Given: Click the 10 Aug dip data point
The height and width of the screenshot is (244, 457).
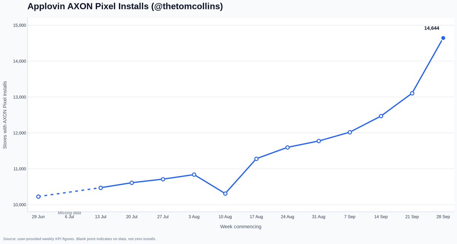Looking at the screenshot, I should tap(225, 193).
